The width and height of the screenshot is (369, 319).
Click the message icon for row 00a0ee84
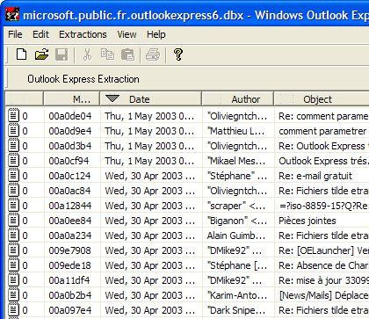pos(13,221)
